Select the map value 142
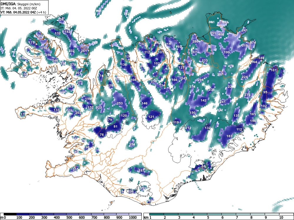 [203, 100]
